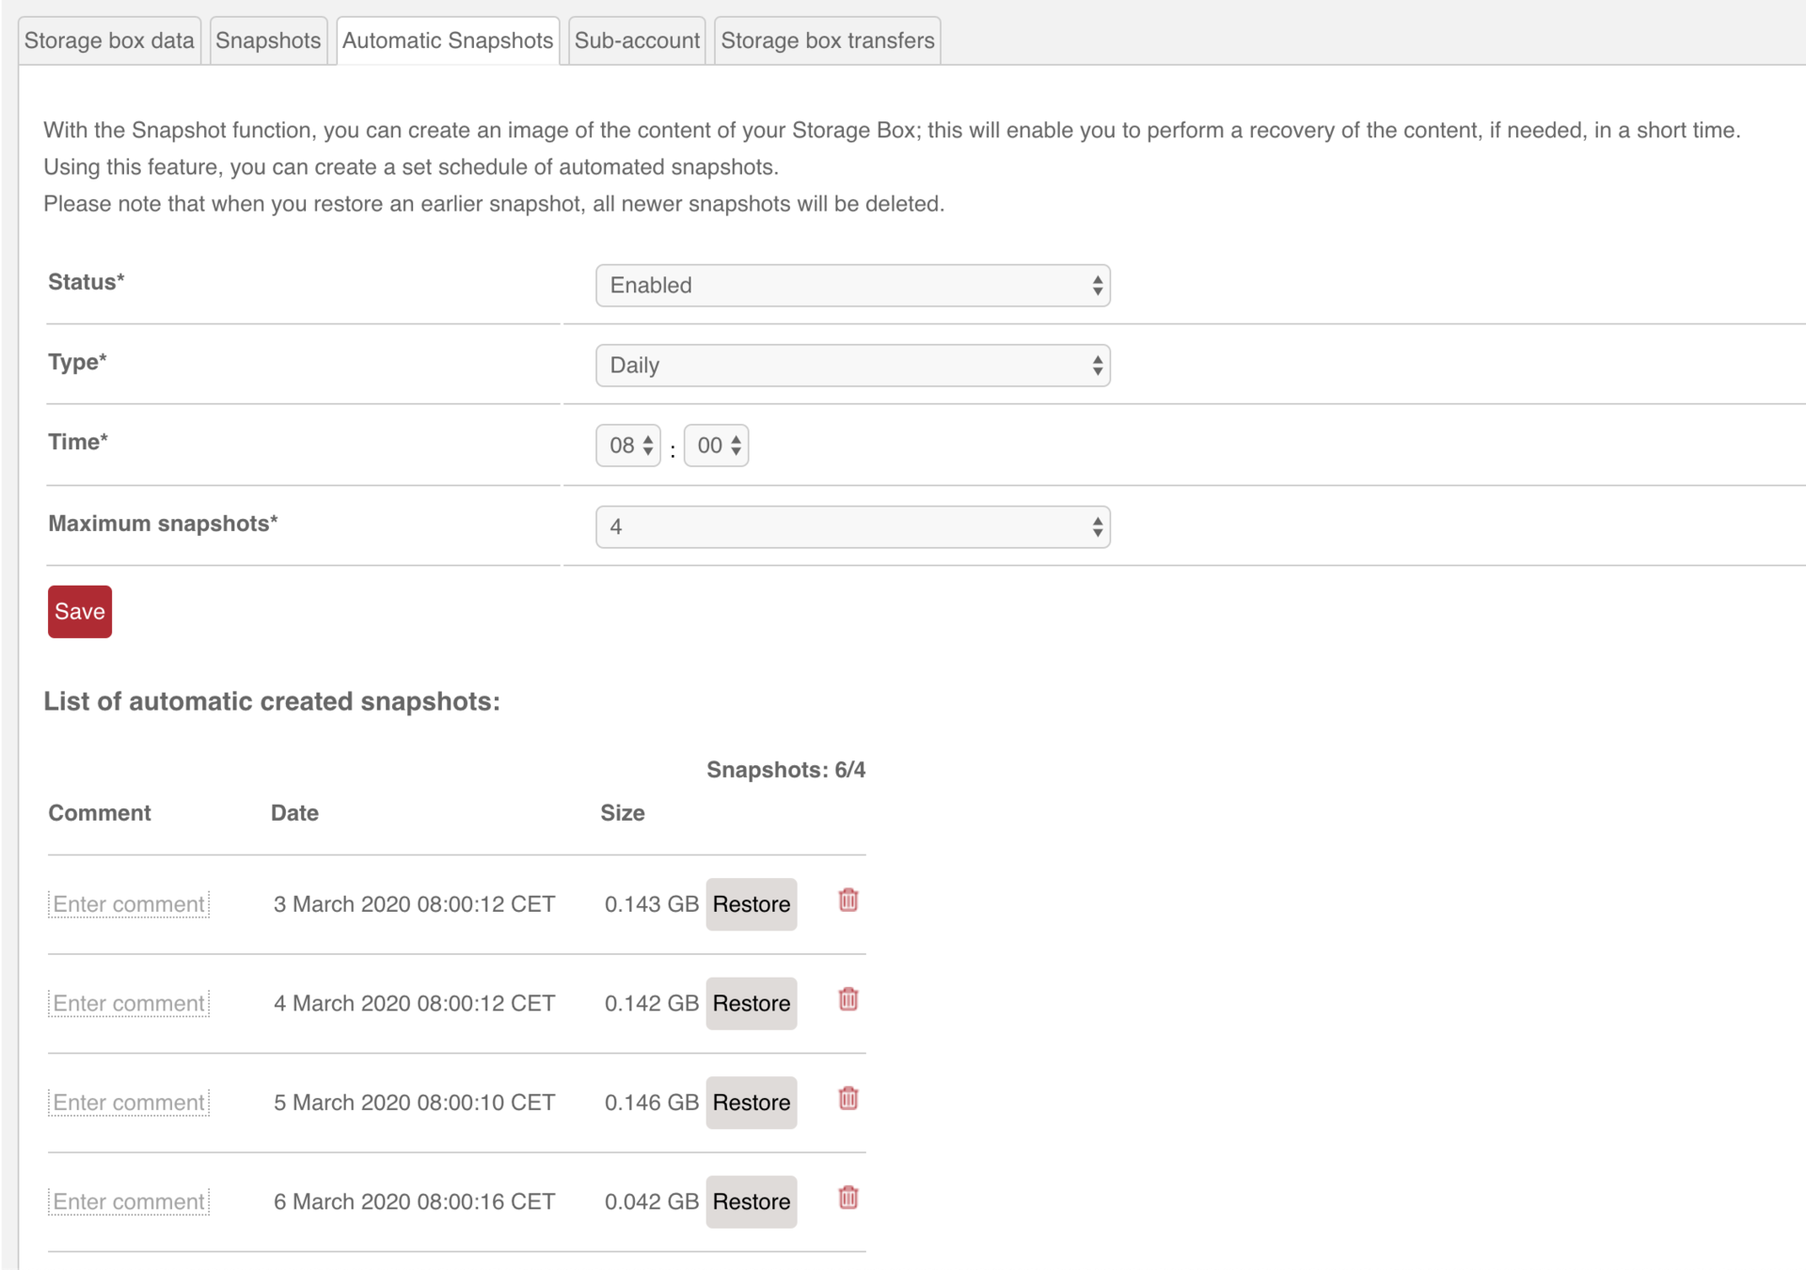The height and width of the screenshot is (1270, 1806).
Task: Select the Automatic Snapshots tab
Action: (447, 39)
